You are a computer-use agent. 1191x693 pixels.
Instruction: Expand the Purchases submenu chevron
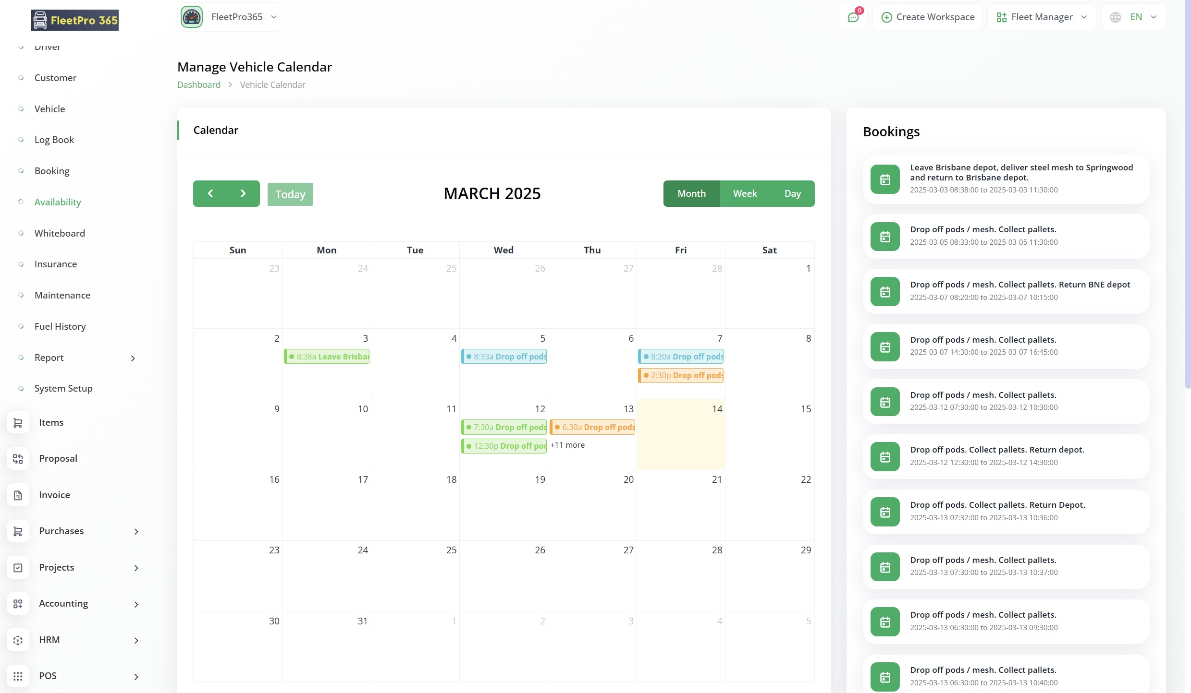(136, 532)
